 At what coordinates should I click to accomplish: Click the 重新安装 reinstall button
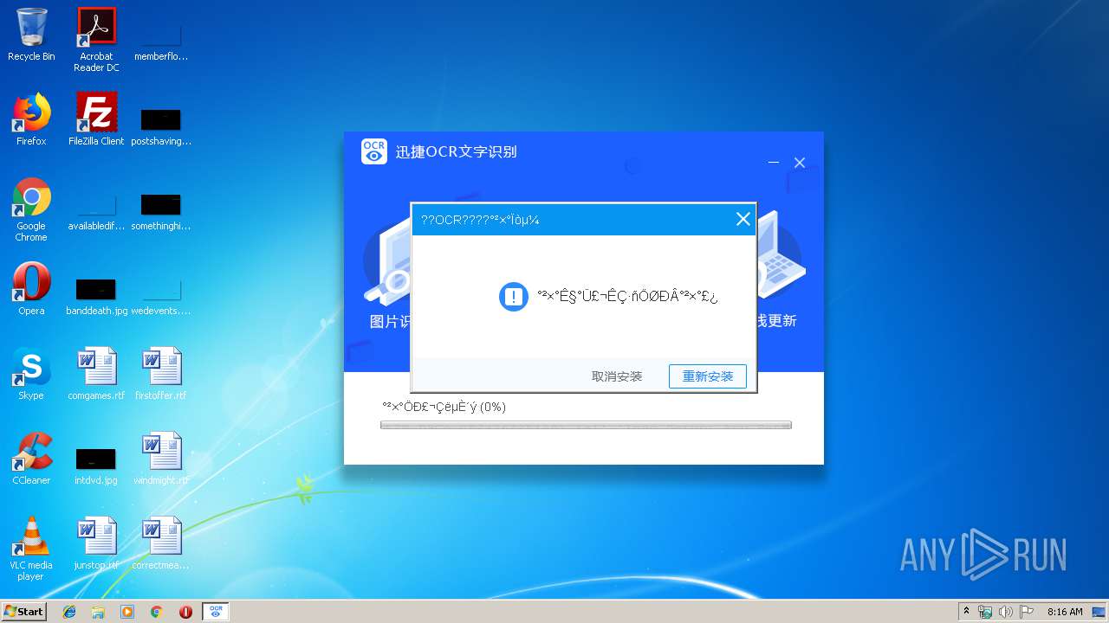[708, 376]
